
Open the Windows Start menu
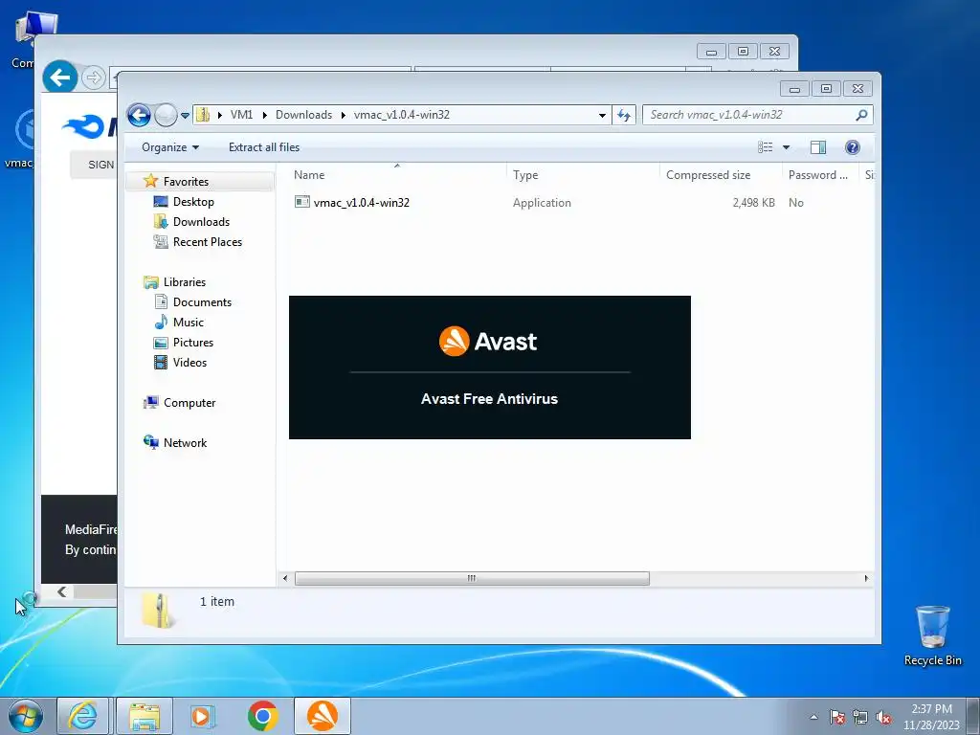point(26,716)
